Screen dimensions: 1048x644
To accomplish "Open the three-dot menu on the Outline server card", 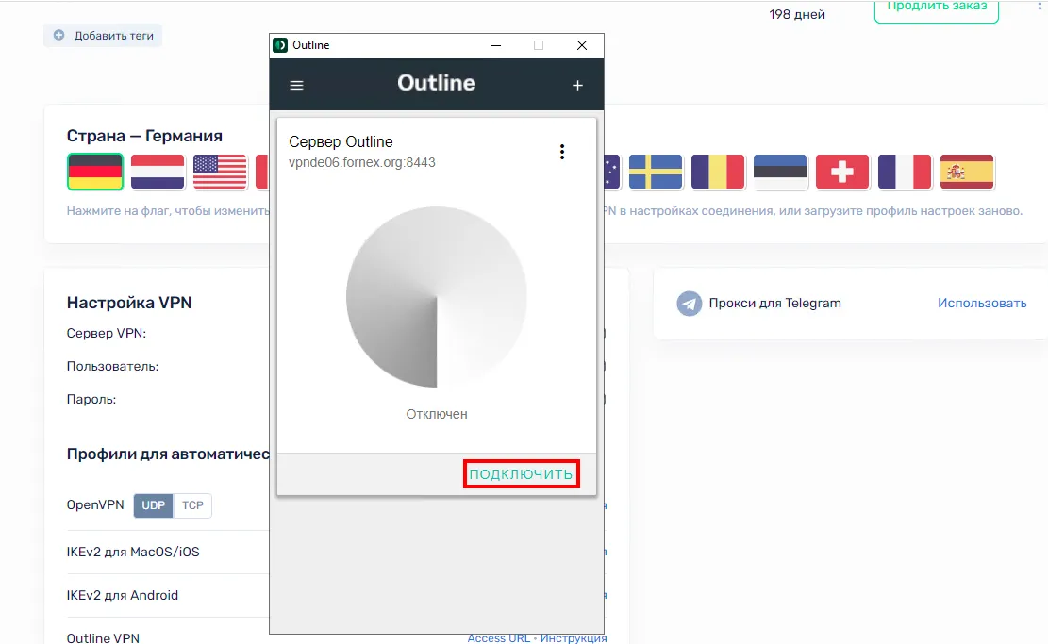I will 562,153.
